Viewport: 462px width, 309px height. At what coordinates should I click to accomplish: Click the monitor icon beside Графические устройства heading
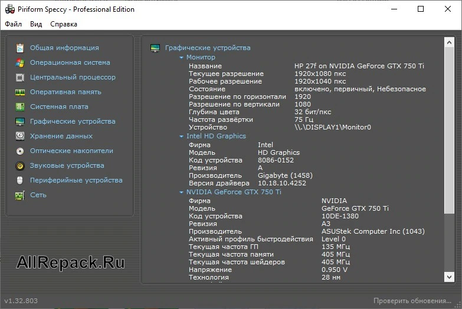point(155,48)
